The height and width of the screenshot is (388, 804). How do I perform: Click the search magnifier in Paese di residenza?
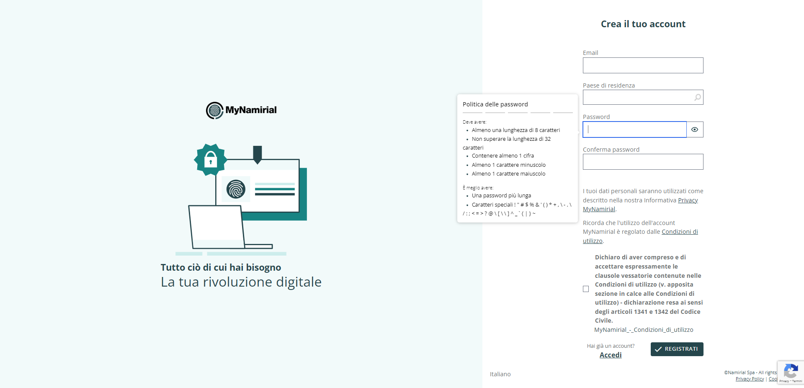click(697, 97)
